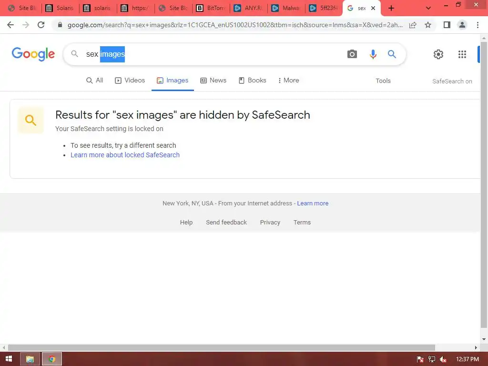Go to Google homepage via logo
488x366 pixels.
point(33,54)
